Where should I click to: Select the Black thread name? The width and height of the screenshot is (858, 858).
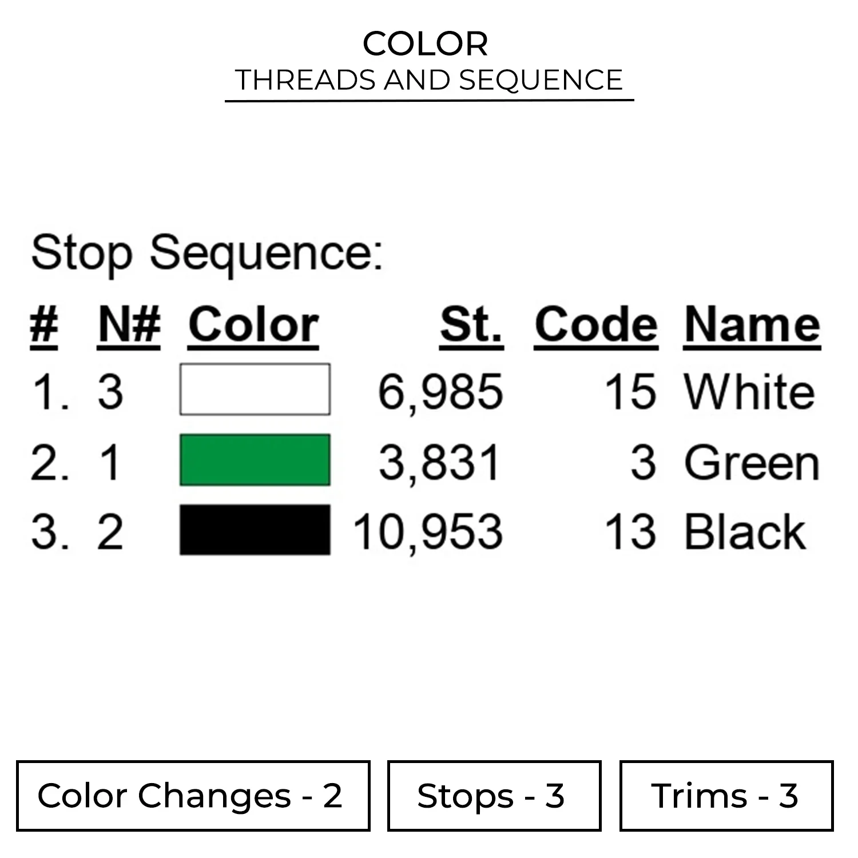tap(745, 532)
